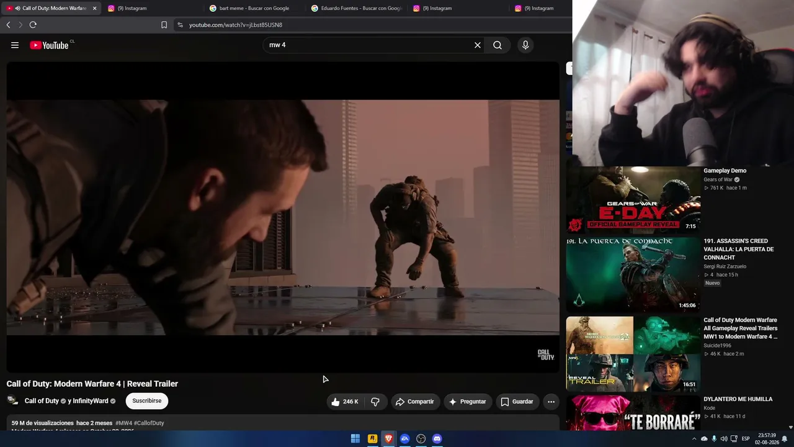Click the Compartir share button
794x447 pixels.
(x=415, y=402)
